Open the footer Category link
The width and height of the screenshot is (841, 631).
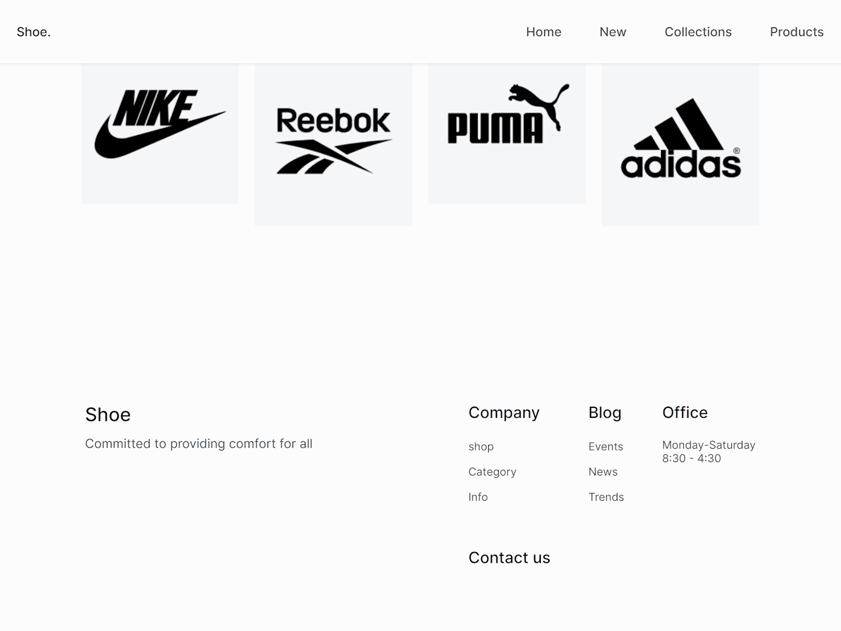[492, 471]
